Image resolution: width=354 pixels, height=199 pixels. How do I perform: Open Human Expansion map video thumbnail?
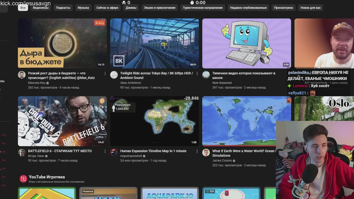tap(154, 121)
